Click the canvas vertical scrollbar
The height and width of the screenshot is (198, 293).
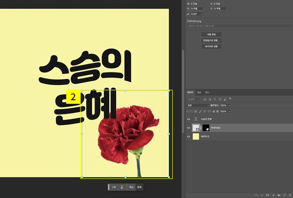point(183,91)
